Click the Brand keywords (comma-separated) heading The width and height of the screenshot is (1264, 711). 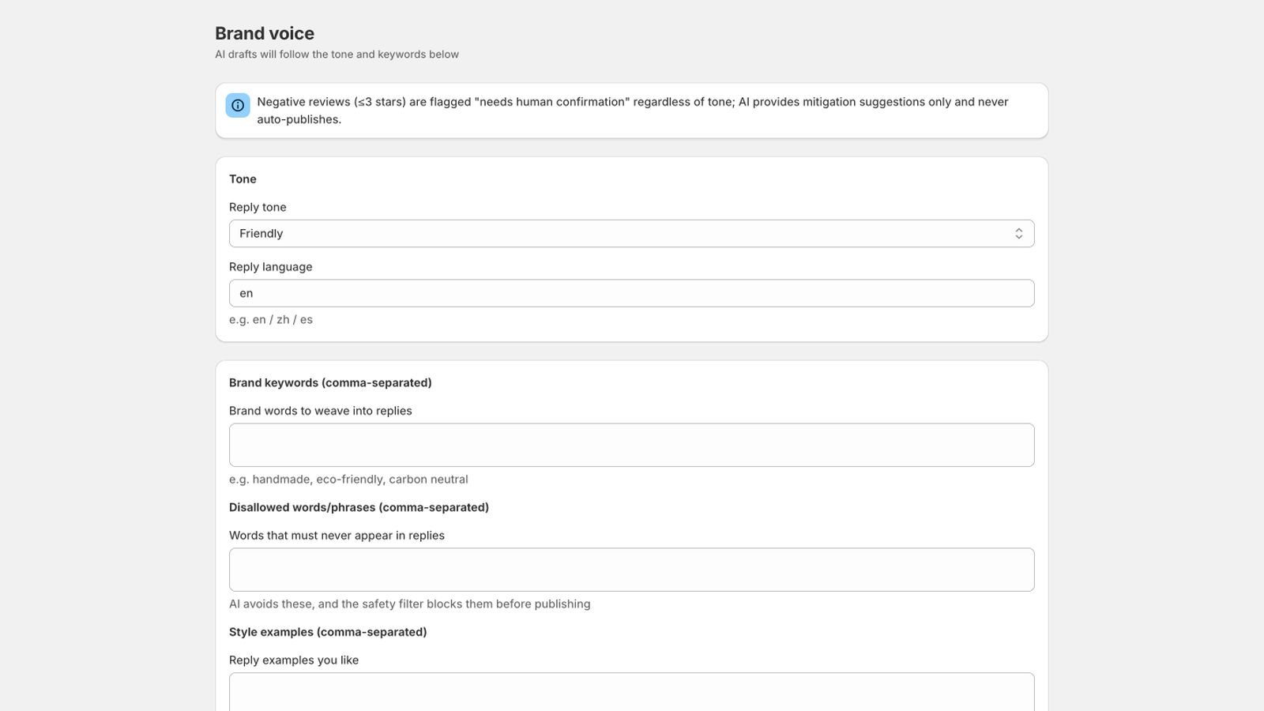point(330,382)
